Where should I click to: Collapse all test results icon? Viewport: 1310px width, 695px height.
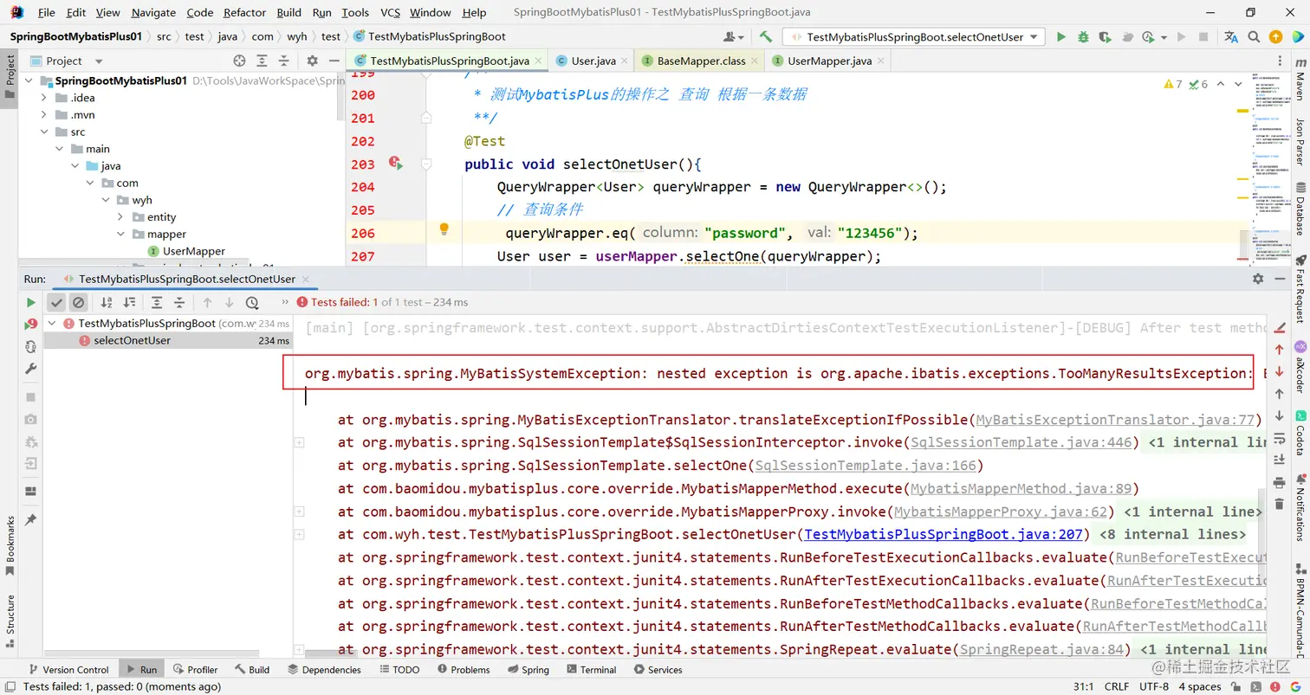click(179, 302)
